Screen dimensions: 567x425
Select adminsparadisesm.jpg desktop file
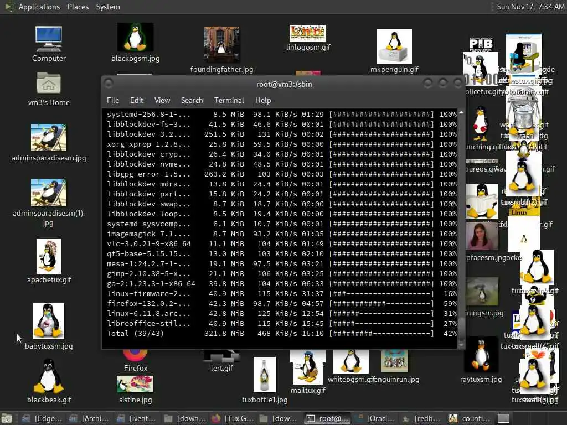(x=49, y=143)
